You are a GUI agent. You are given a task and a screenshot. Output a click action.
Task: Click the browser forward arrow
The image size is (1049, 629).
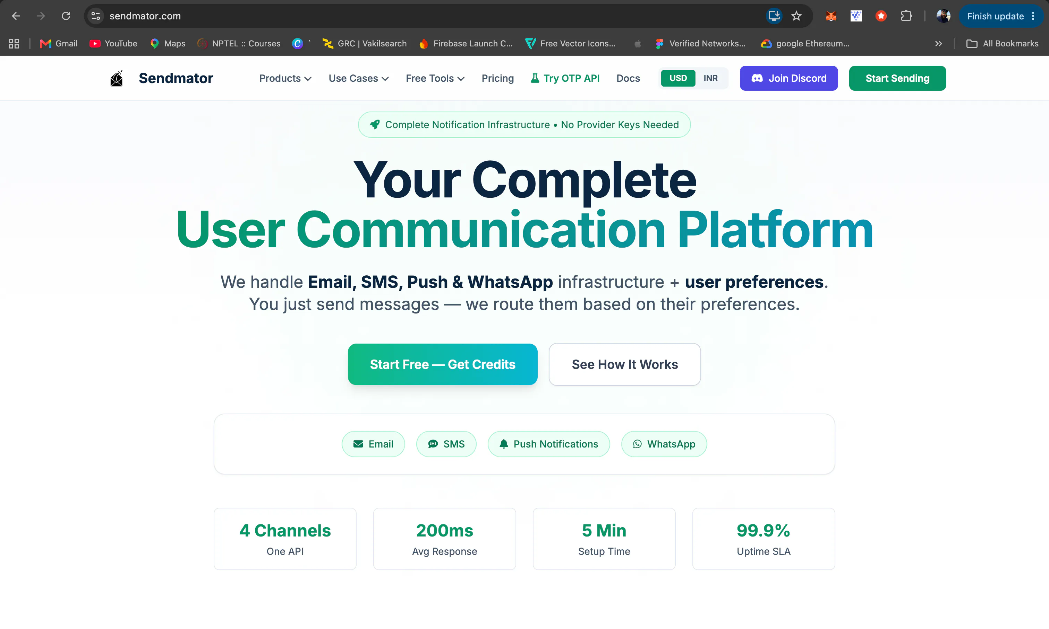41,16
